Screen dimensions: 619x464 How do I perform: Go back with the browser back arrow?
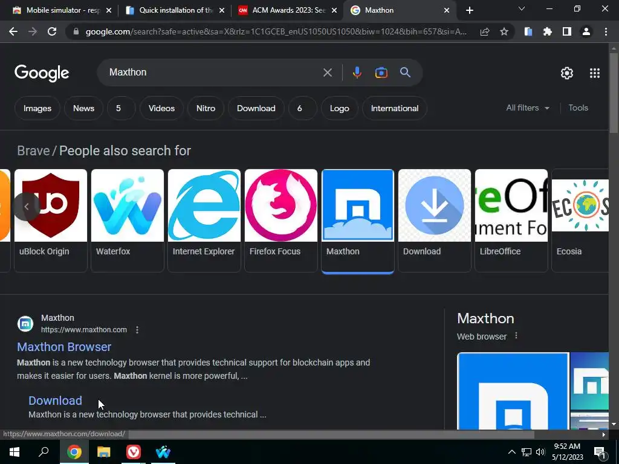[x=13, y=31]
